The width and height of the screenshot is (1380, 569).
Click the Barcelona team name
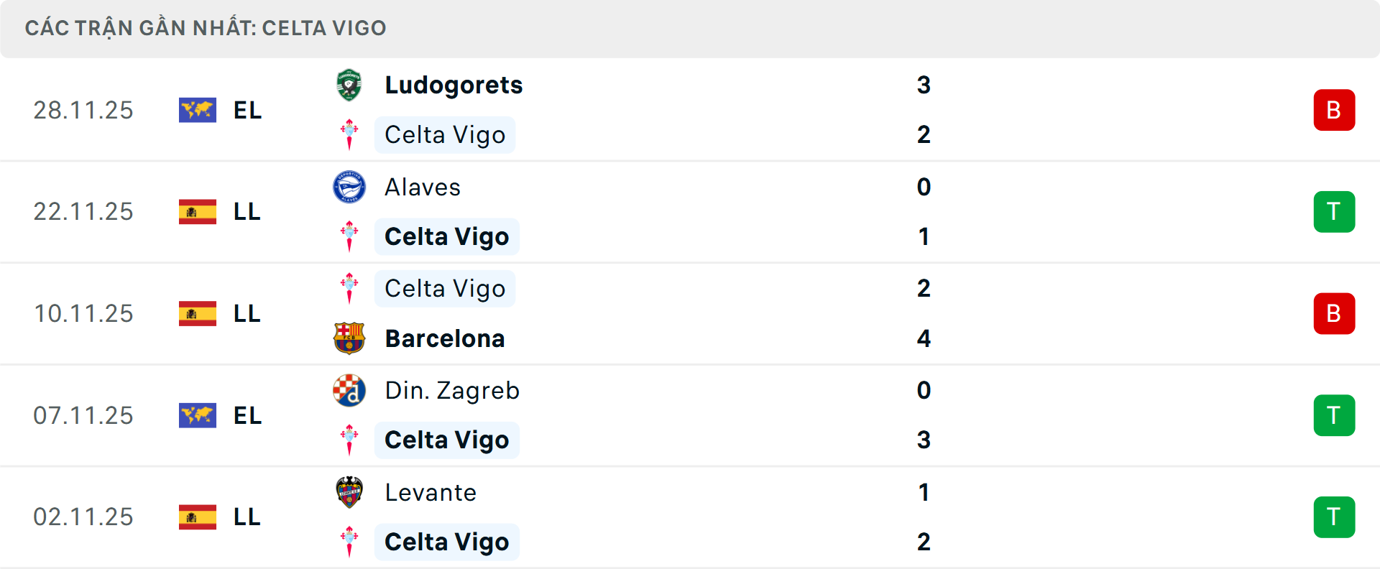click(x=445, y=338)
